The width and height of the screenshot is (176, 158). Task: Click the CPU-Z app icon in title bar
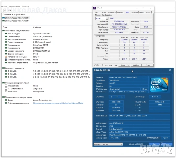tap(95, 8)
